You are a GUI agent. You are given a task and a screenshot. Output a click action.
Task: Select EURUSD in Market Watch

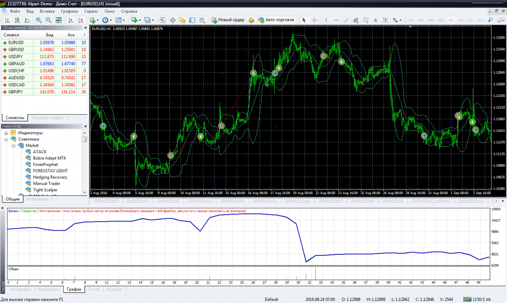[44, 43]
